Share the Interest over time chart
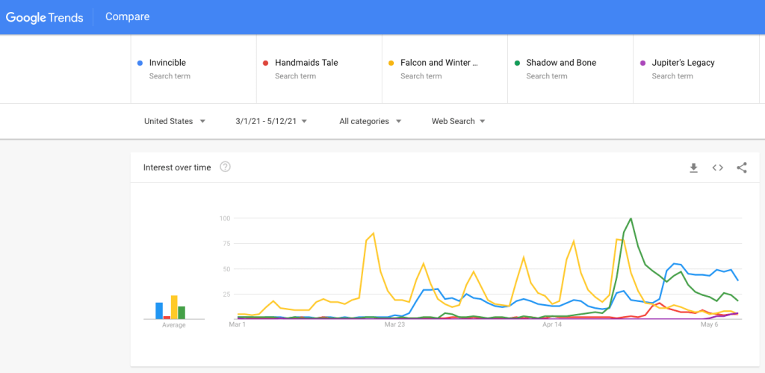The height and width of the screenshot is (373, 765). [x=742, y=167]
